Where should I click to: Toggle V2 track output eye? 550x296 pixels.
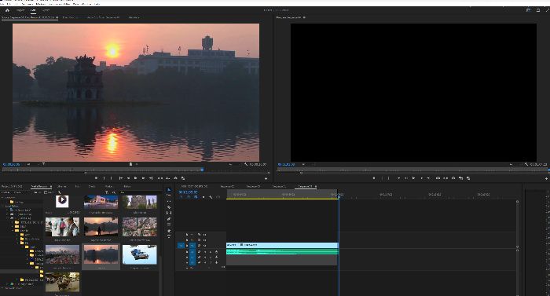pos(204,240)
